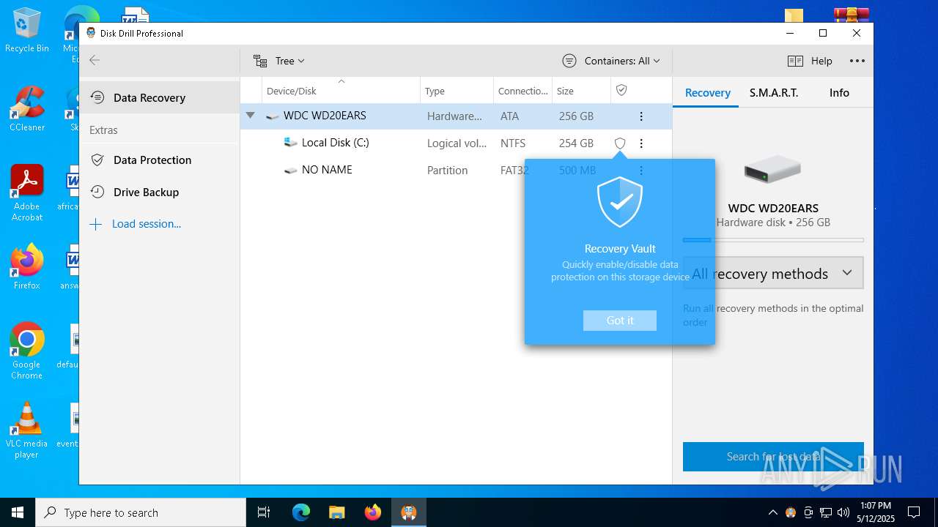Image resolution: width=938 pixels, height=527 pixels.
Task: Go back with the arrow icon
Action: tap(95, 60)
